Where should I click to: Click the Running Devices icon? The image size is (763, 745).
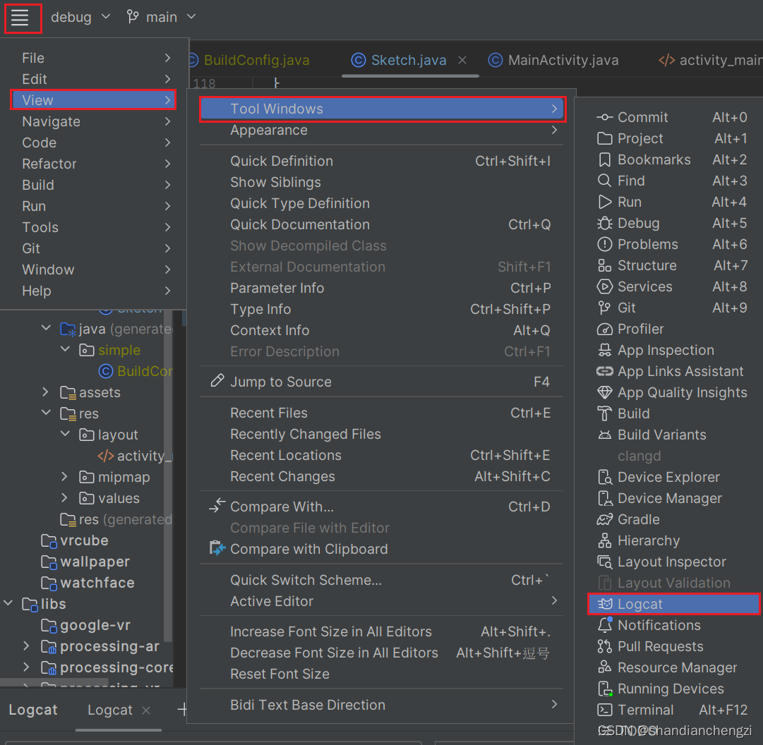point(604,689)
